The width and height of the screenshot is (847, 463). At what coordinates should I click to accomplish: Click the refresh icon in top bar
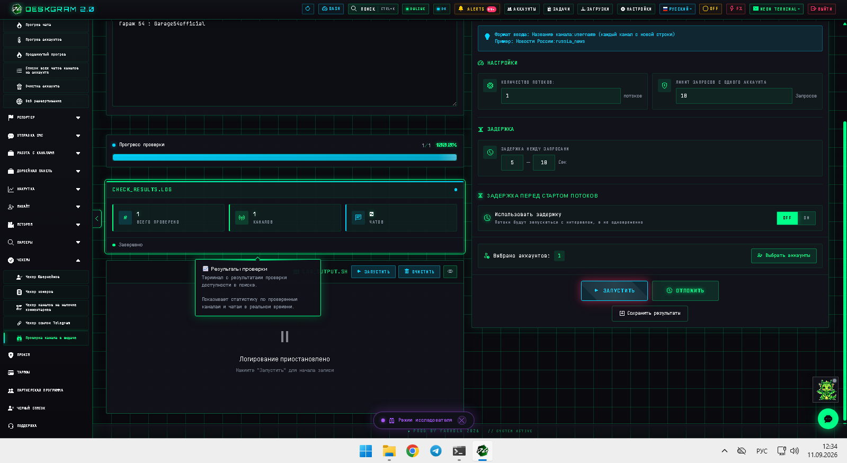pos(308,9)
